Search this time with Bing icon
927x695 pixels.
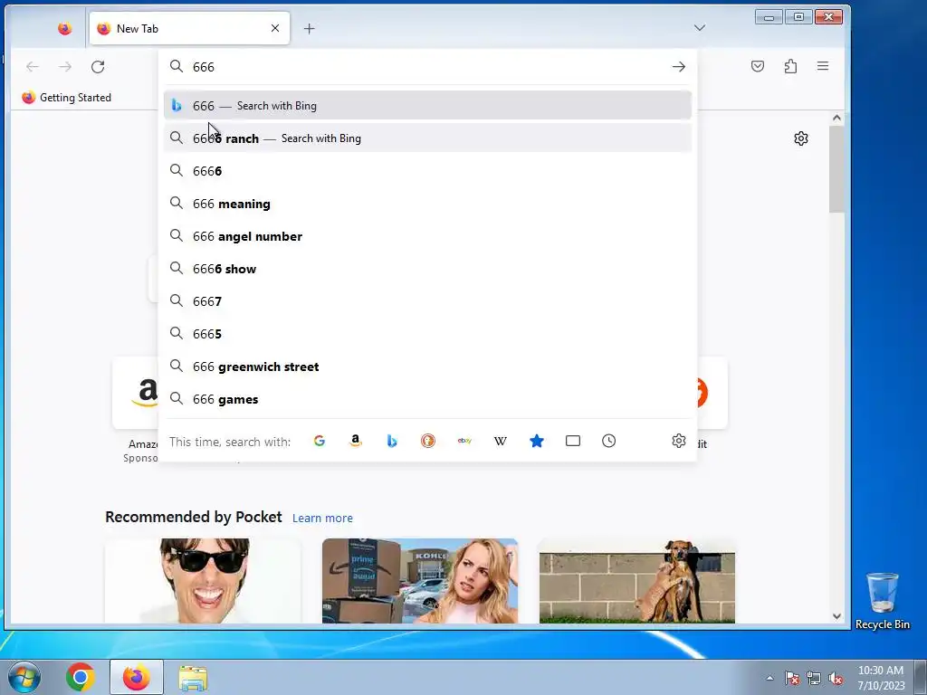[x=391, y=441]
